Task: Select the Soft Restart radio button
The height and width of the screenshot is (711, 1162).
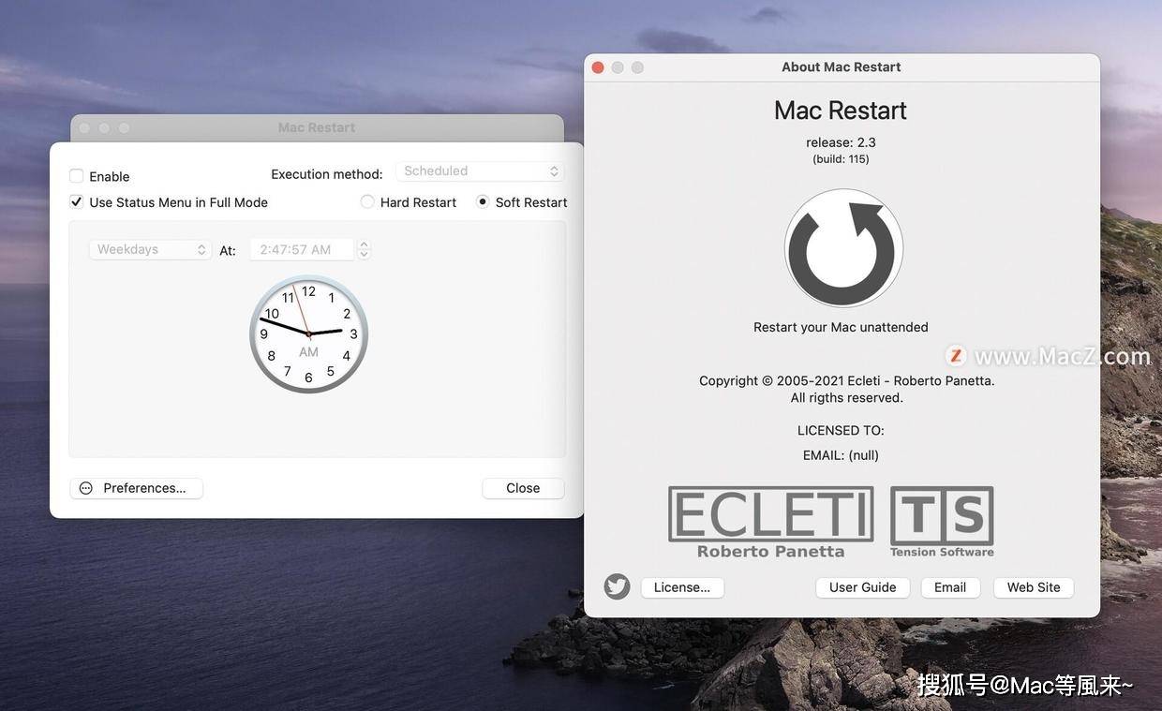Action: point(481,201)
